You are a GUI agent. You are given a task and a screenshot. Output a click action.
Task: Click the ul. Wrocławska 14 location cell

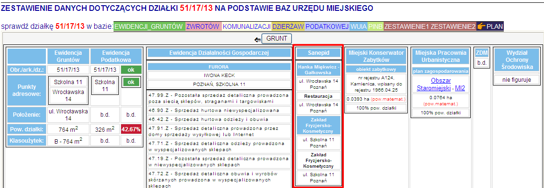pos(68,115)
